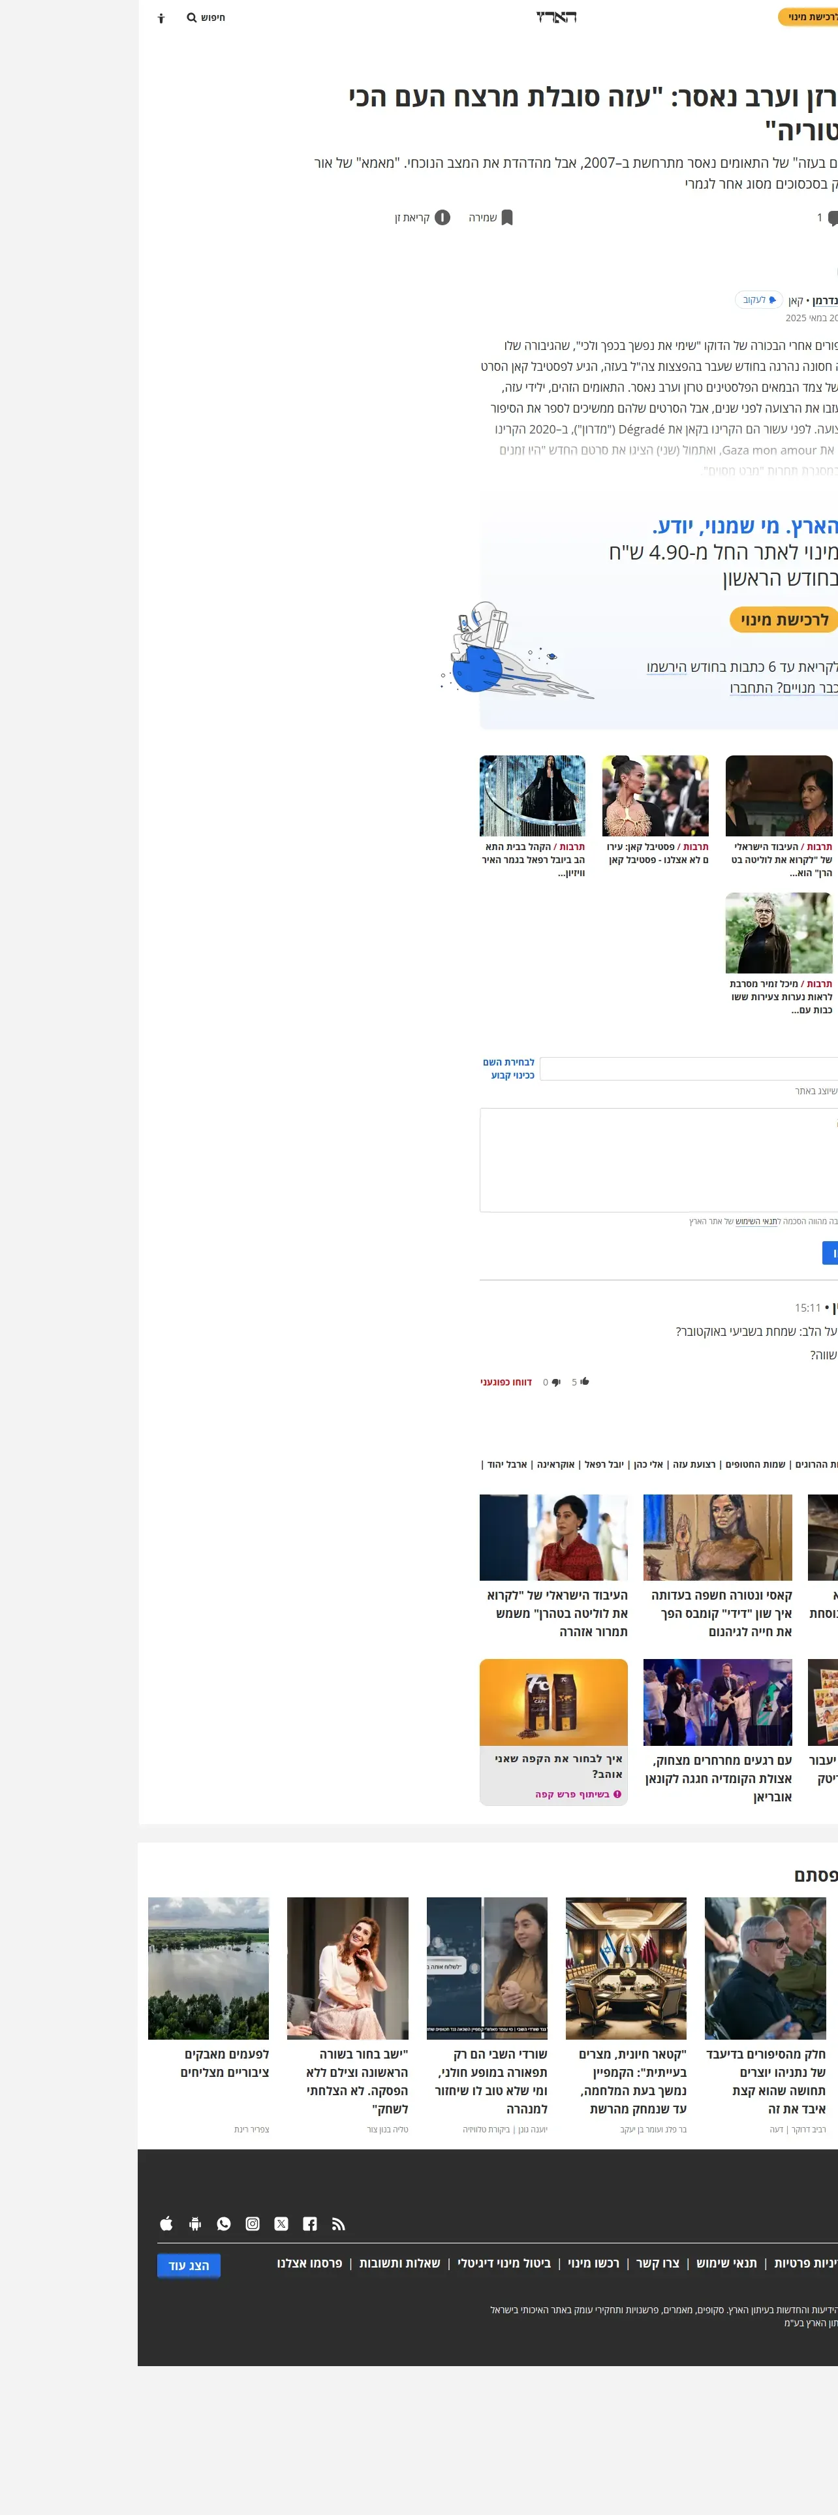This screenshot has width=838, height=2515.
Task: Open the thumbnail of the woman in black gown on stage
Action: pyautogui.click(x=533, y=795)
